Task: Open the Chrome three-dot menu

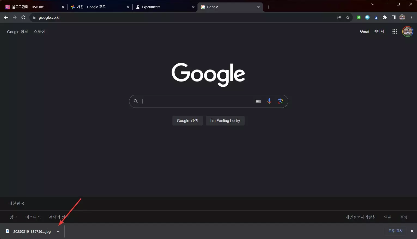Action: 411,17
